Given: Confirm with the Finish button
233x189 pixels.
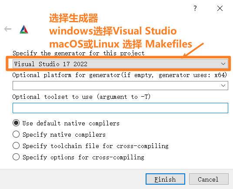Looking at the screenshot, I should (x=165, y=179).
